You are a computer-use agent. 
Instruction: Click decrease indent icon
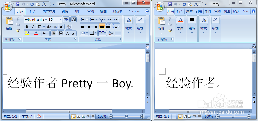(x=110, y=20)
